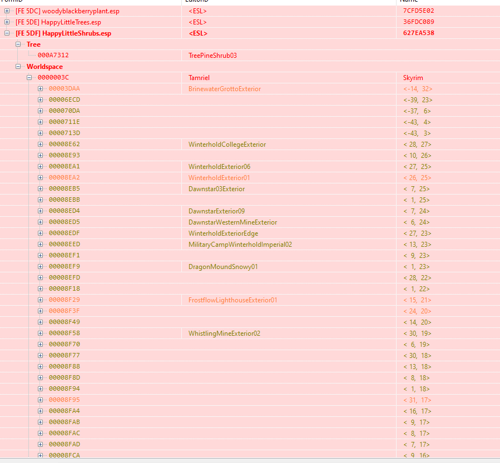Image resolution: width=500 pixels, height=463 pixels.
Task: Select the [FE 5DE] HappyLittleTrees.esp plugin
Action: (x=58, y=22)
